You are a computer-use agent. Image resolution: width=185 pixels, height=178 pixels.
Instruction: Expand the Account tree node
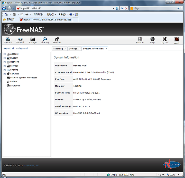[x=5, y=54]
